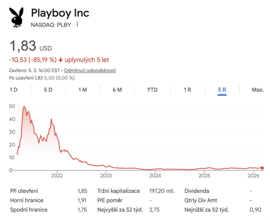270x220 pixels.
Task: Switch chart to 1 M range
Action: (x=83, y=90)
